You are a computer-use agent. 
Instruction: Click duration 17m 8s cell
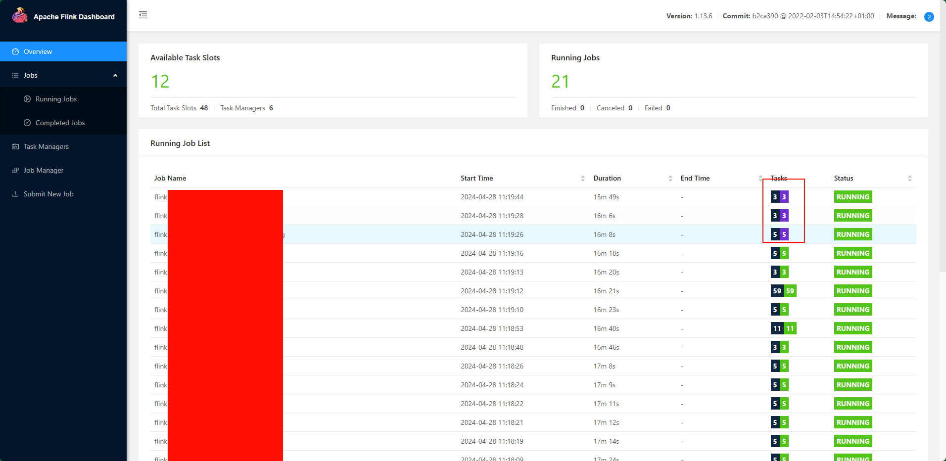605,366
